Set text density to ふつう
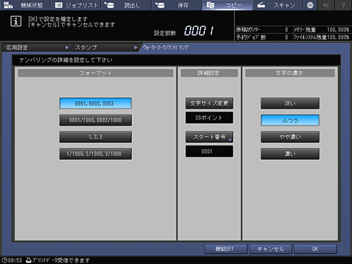The height and width of the screenshot is (264, 352). tap(290, 120)
